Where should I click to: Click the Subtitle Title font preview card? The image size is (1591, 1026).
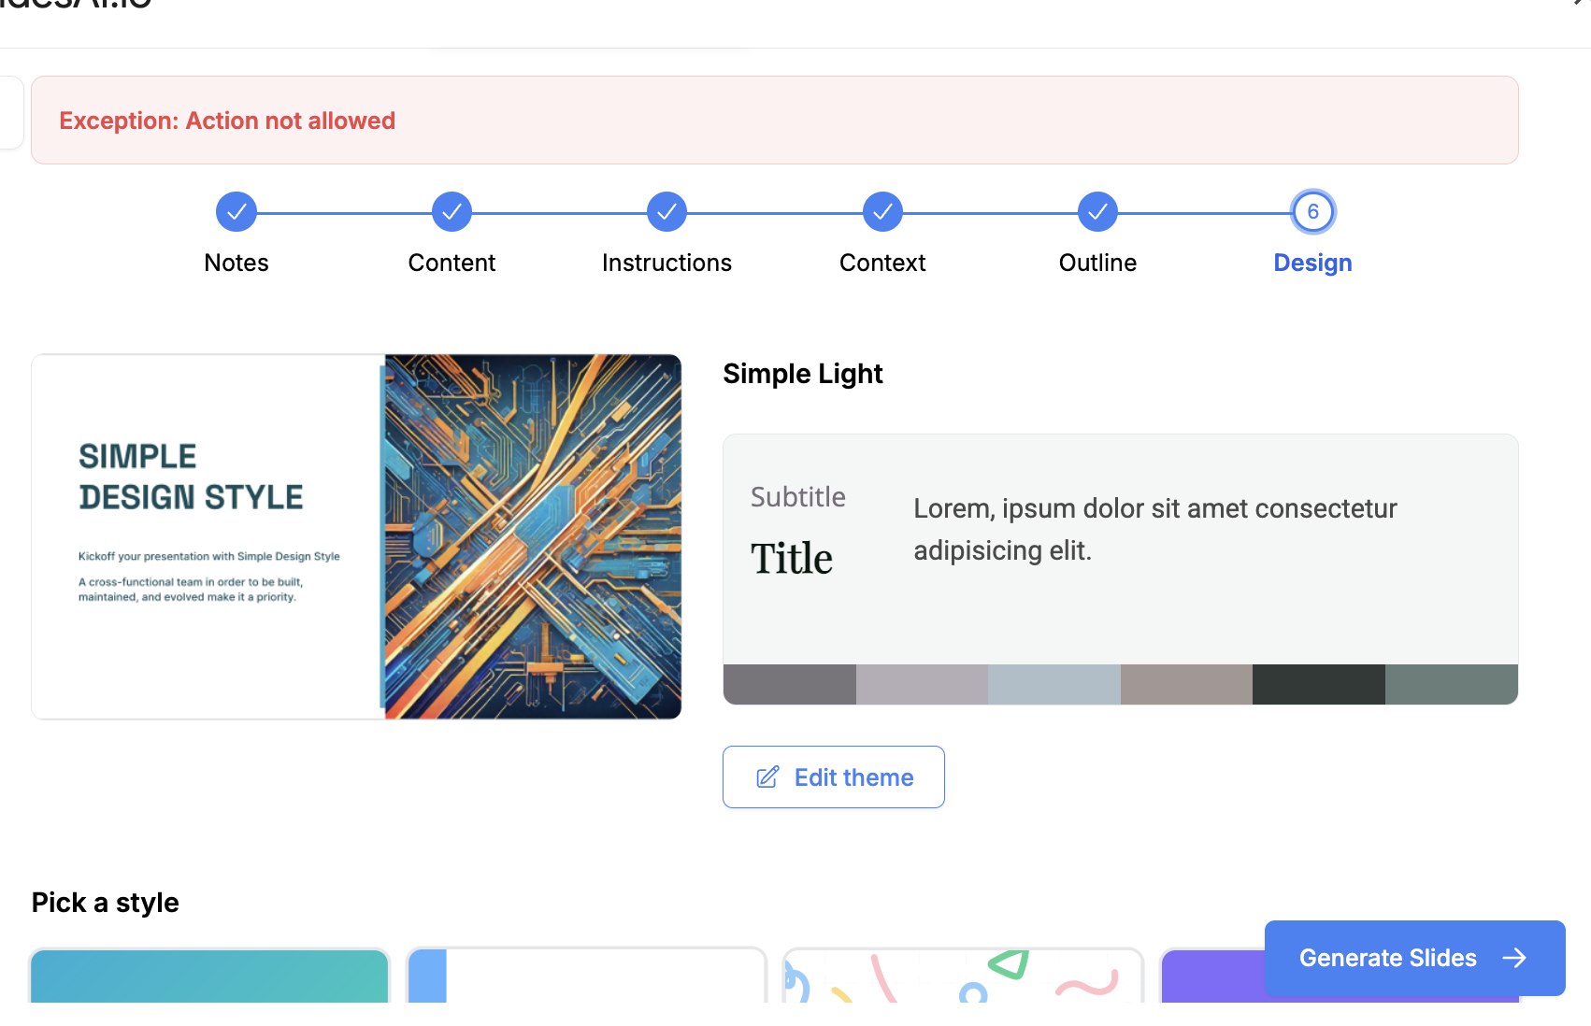1120,549
